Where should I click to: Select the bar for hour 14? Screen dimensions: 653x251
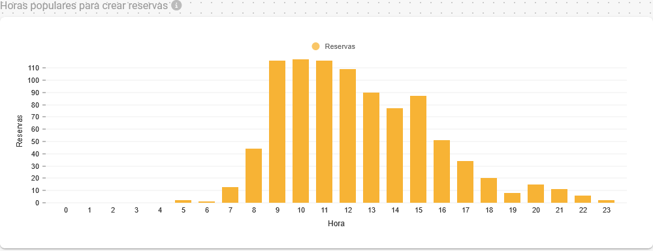coord(395,155)
